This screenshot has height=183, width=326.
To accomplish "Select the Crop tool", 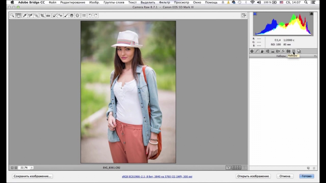I will click(x=42, y=15).
